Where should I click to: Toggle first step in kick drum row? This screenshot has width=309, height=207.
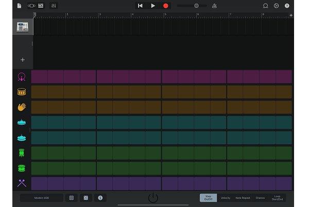40,77
